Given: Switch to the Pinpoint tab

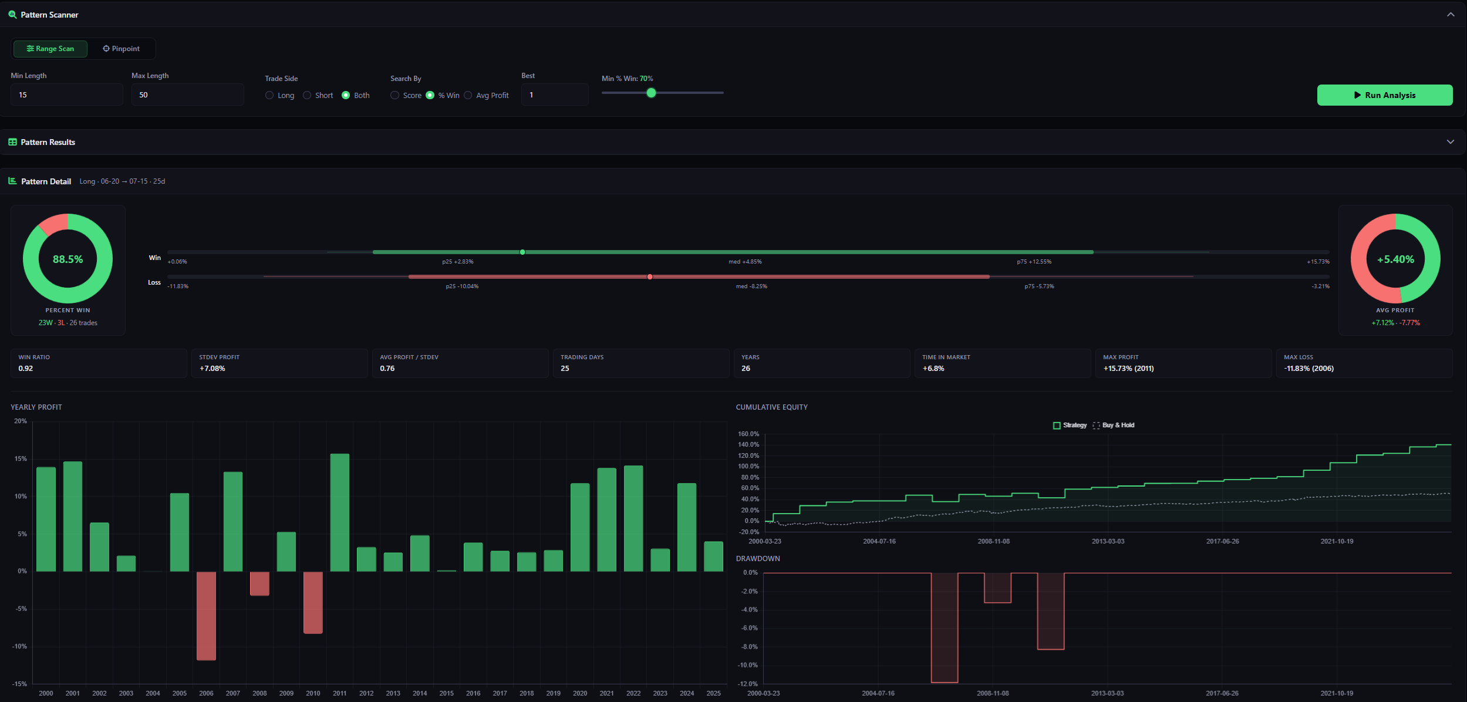Looking at the screenshot, I should click(x=121, y=48).
